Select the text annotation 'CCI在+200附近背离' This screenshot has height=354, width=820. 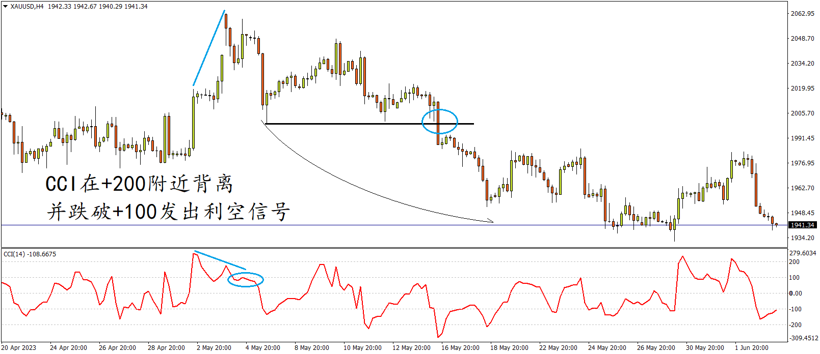139,184
